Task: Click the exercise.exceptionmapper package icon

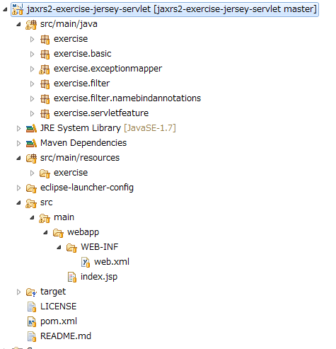Action: click(45, 69)
